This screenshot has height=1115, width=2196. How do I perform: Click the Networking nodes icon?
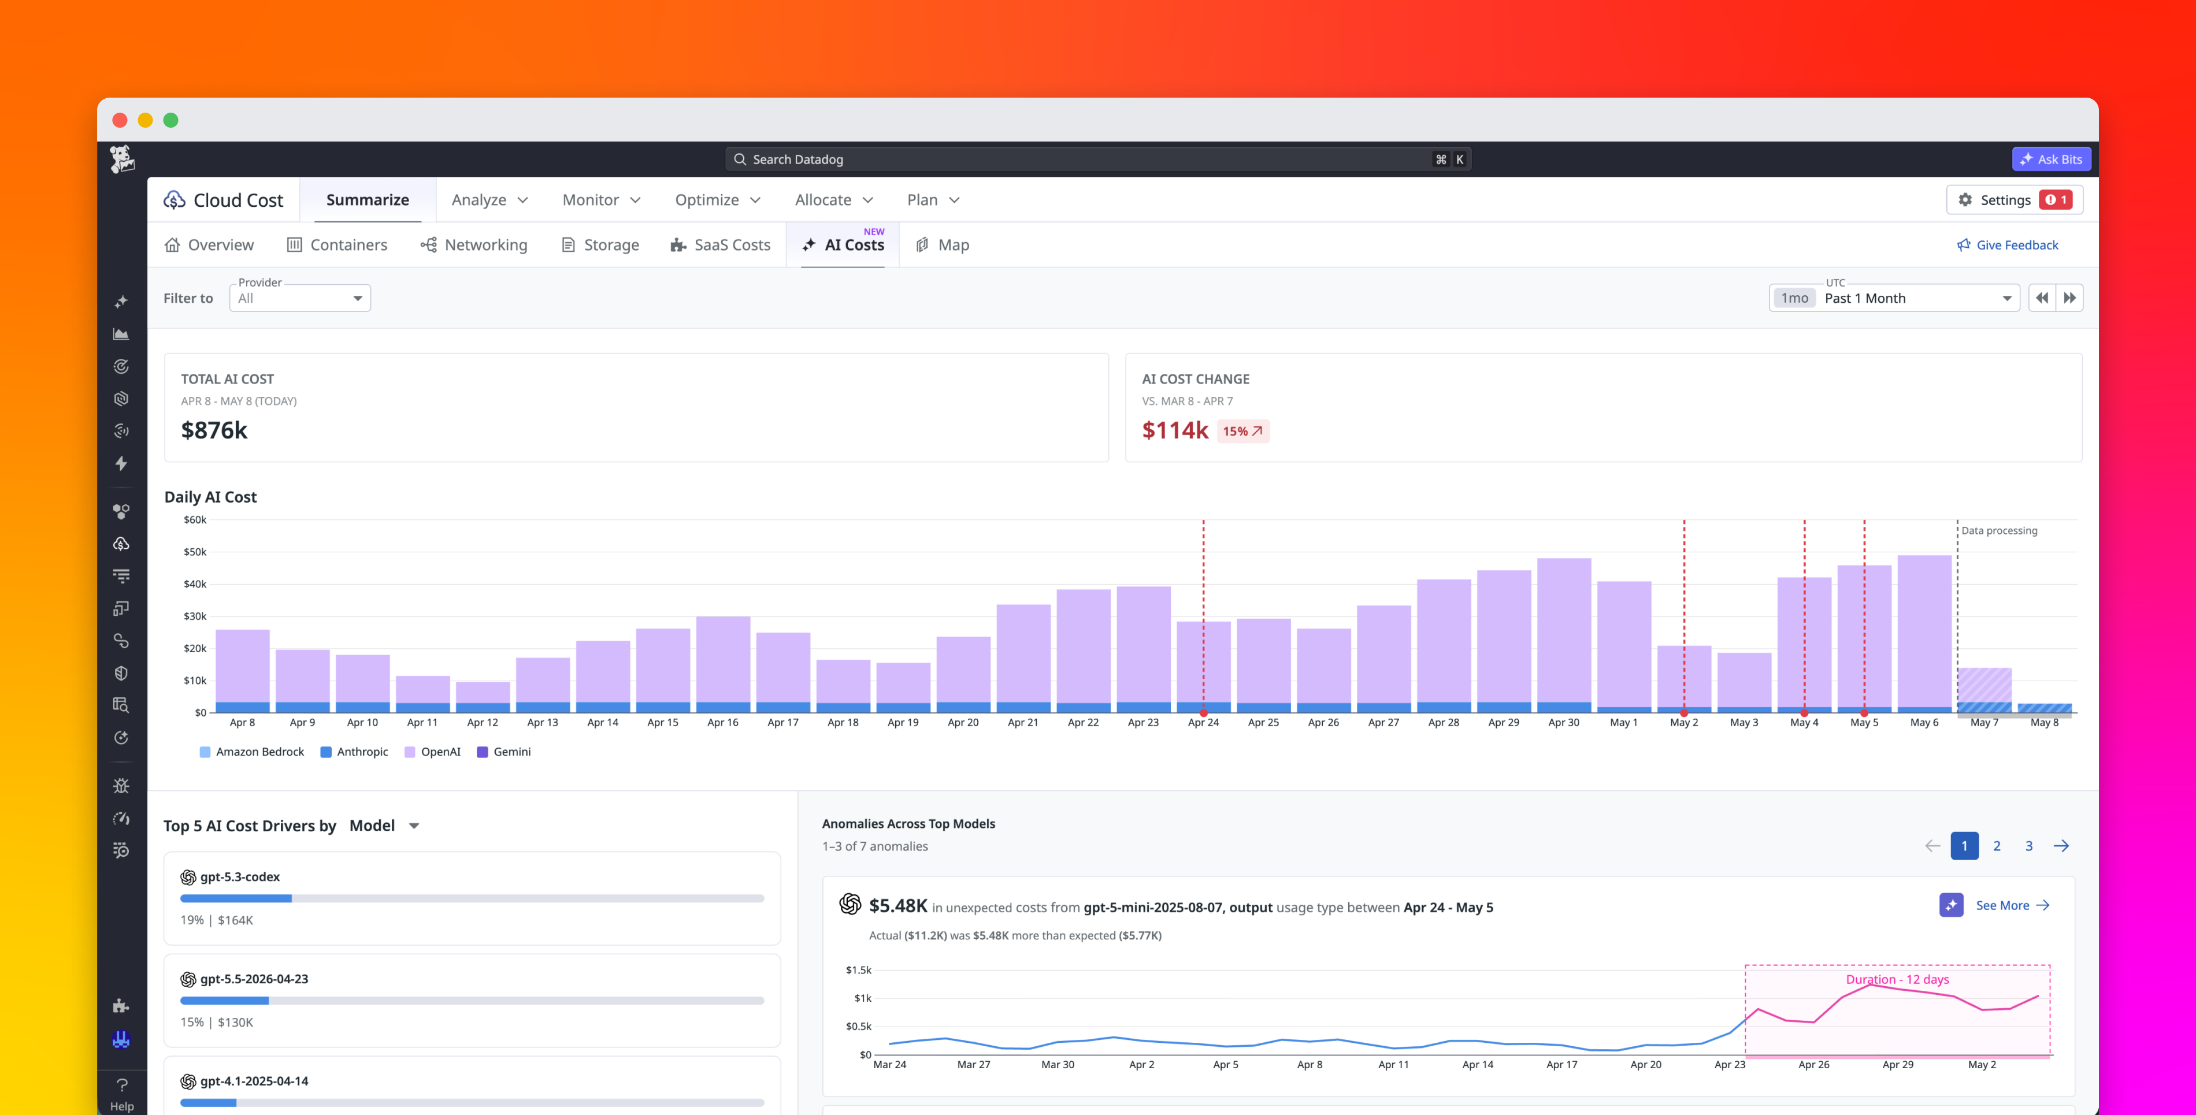point(429,244)
